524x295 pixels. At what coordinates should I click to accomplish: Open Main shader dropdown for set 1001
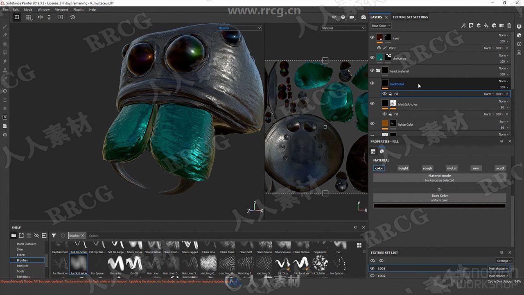(x=499, y=268)
